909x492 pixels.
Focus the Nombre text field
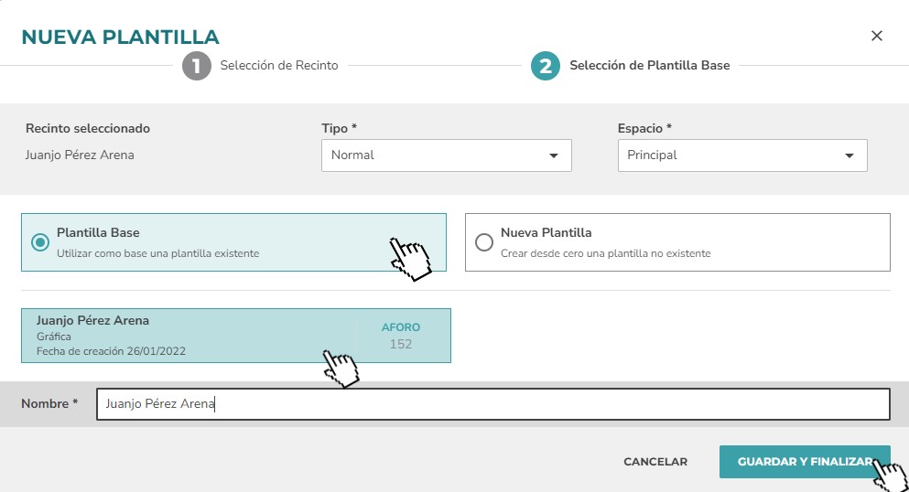(493, 404)
